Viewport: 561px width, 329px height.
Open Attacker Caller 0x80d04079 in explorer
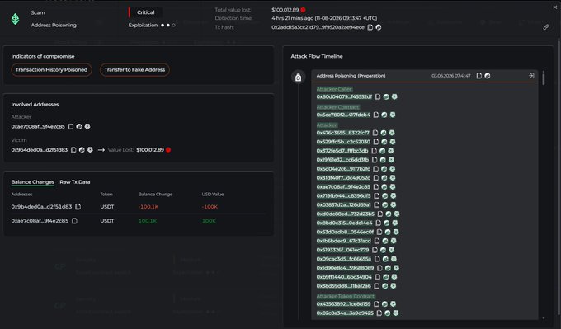[386, 97]
